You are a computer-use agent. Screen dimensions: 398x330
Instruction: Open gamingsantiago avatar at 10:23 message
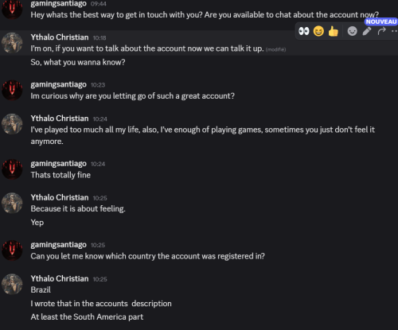(12, 91)
